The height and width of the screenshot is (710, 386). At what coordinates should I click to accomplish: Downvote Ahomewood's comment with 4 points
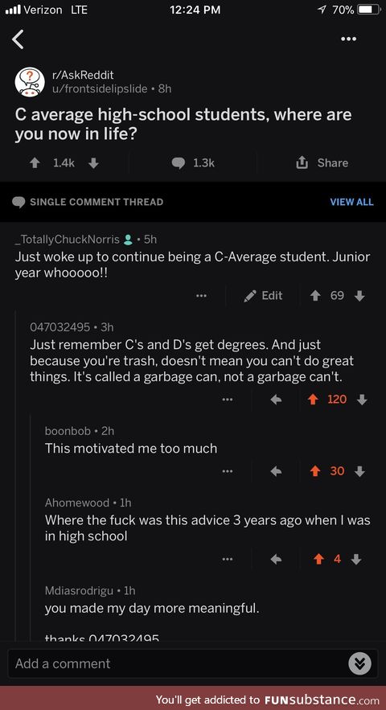pos(356,559)
